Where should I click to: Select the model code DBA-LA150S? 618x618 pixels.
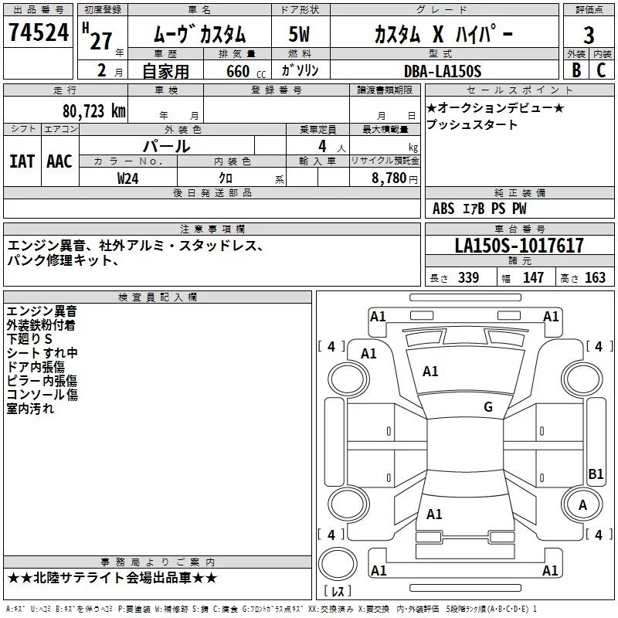pyautogui.click(x=442, y=71)
